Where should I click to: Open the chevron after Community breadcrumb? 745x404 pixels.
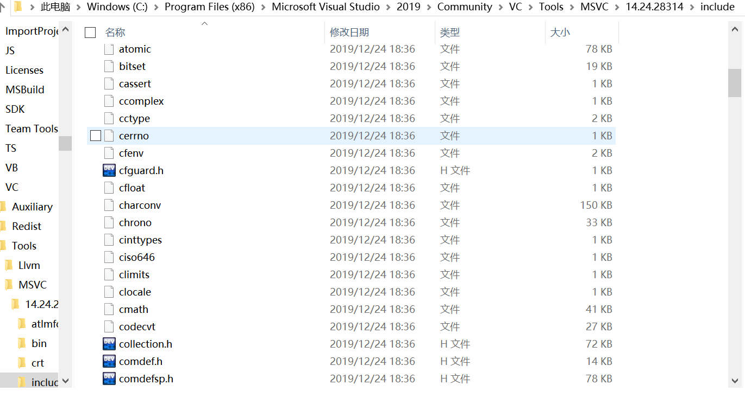point(500,7)
